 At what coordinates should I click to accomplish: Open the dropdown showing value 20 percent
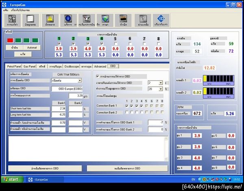[161, 89]
